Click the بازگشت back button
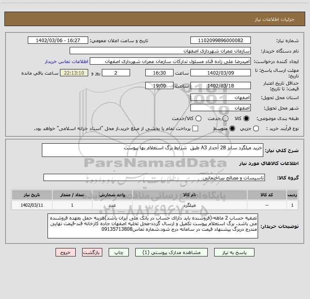 coord(92,252)
